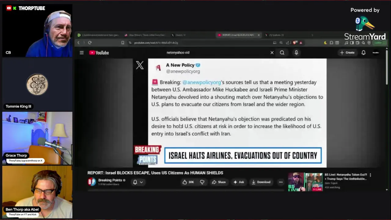Viewport: 391px width, 220px height.
Task: Reload the page with the refresh icon
Action: tap(90, 43)
